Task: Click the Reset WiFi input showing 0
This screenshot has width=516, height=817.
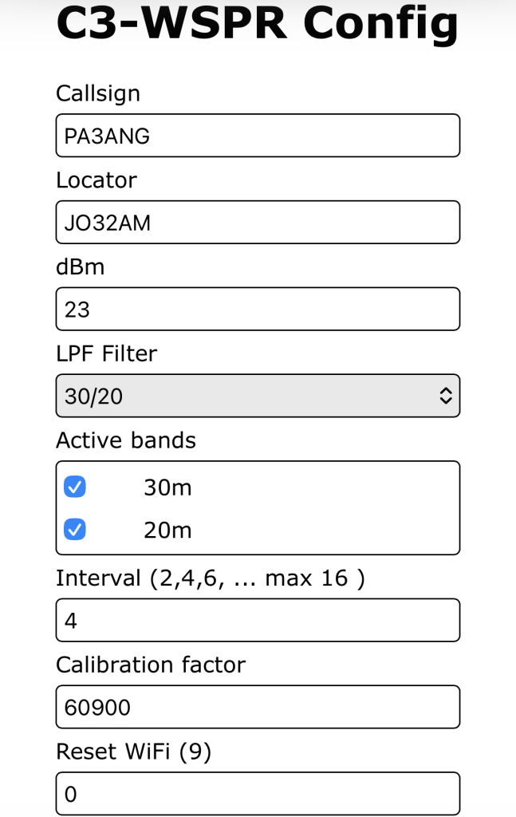Action: 258,793
